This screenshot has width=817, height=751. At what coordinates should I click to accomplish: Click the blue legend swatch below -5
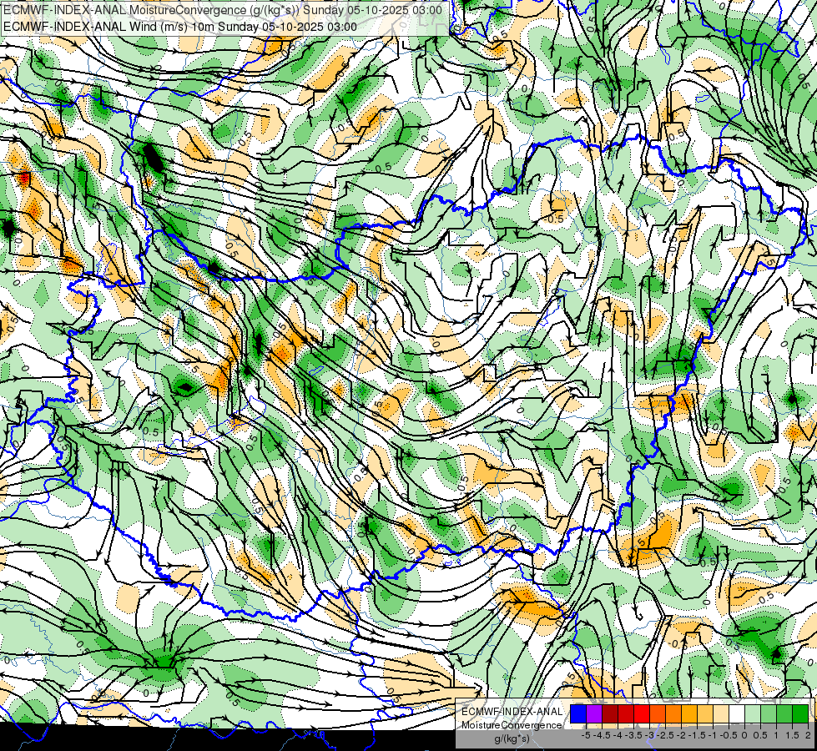point(578,713)
